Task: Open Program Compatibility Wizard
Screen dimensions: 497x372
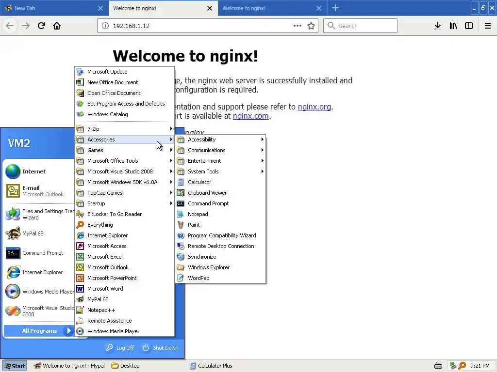Action: [x=221, y=235]
